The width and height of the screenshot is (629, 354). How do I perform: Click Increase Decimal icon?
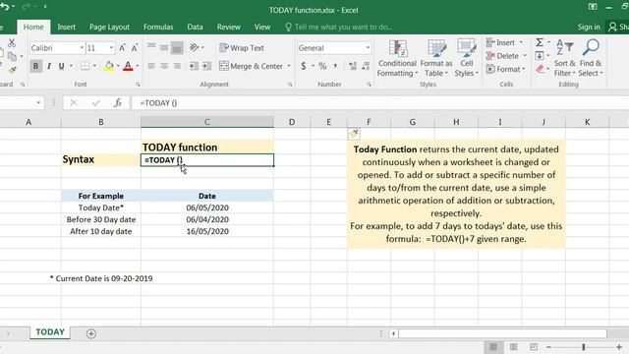click(353, 66)
